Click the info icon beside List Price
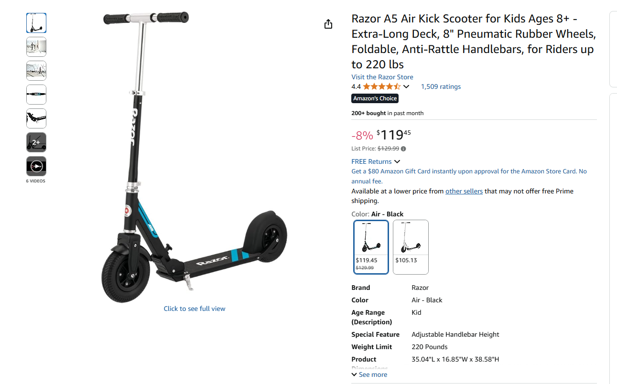The image size is (617, 384). click(x=403, y=149)
